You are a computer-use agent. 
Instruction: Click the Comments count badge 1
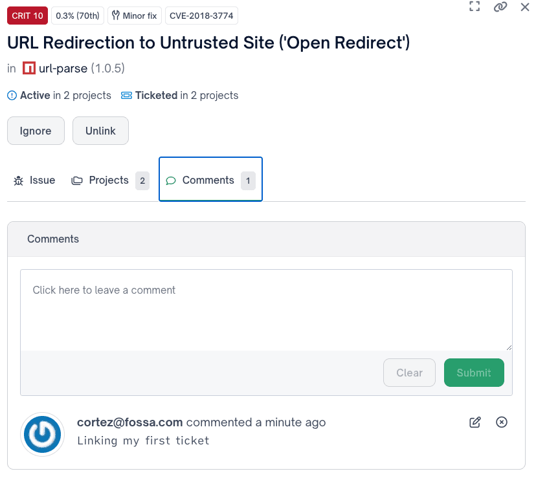point(248,180)
